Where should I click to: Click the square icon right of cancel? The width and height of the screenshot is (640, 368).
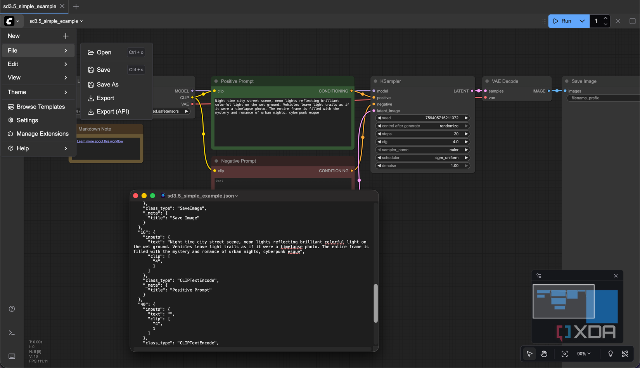[x=633, y=21]
